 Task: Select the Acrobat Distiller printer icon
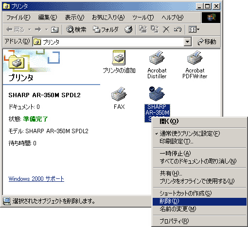157,65
